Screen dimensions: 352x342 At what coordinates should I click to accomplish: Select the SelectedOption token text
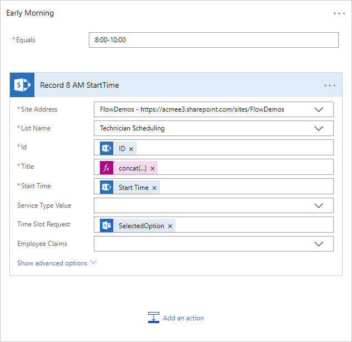[x=141, y=225]
